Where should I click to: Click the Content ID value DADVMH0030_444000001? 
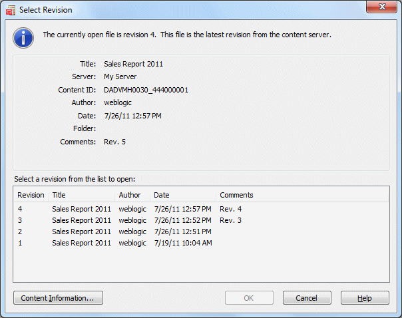[146, 90]
